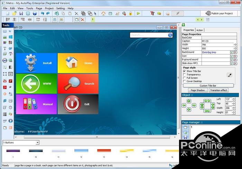Clear Slide show MP3 with red X box
242x169 pixels.
click(235, 63)
